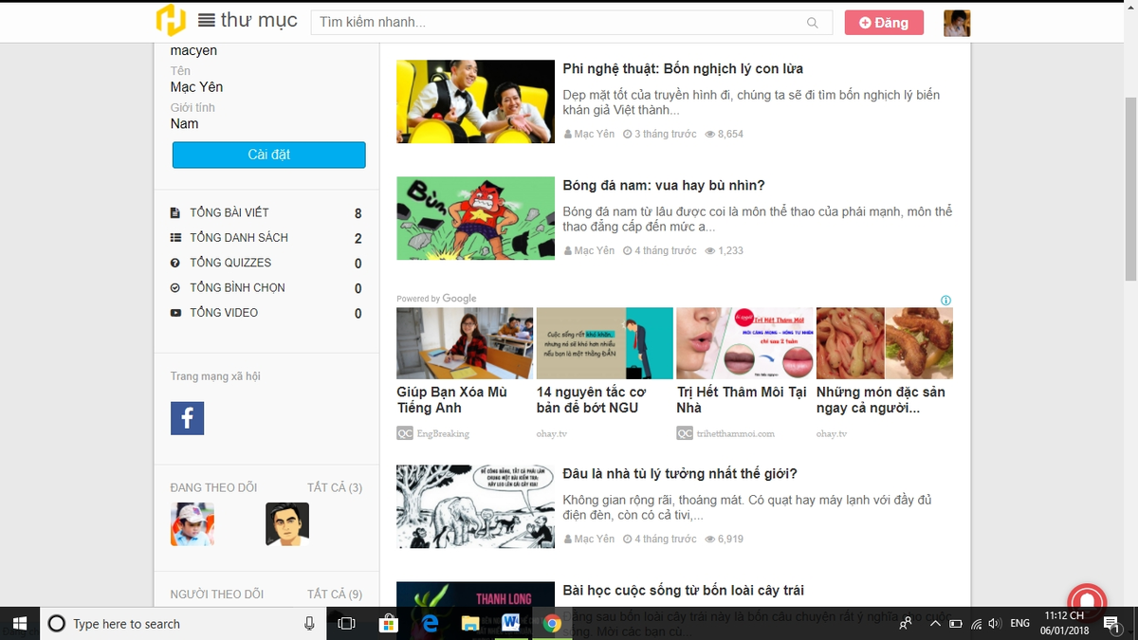Viewport: 1138px width, 640px height.
Task: Click the browser vertical scrollbar
Action: pyautogui.click(x=1130, y=188)
